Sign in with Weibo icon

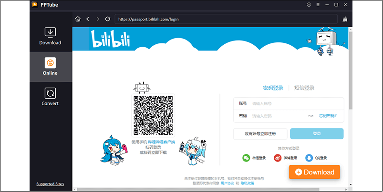[x=278, y=158]
